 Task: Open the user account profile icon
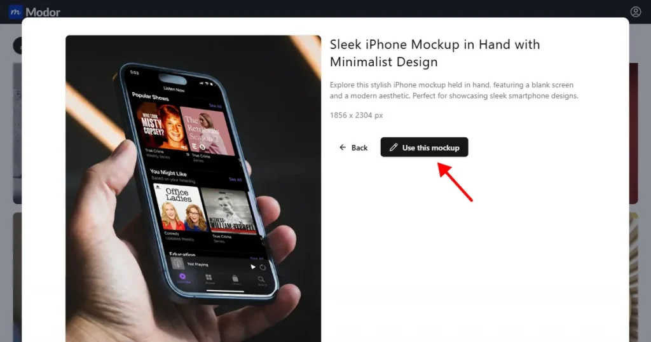(x=635, y=11)
